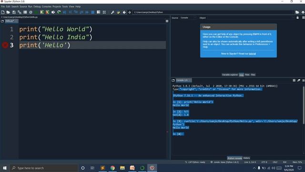
Task: Select the IPython console tab
Action: point(235,158)
